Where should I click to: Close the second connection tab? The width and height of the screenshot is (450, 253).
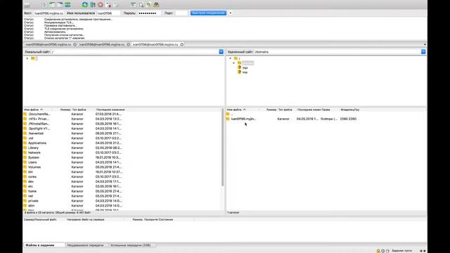click(128, 44)
